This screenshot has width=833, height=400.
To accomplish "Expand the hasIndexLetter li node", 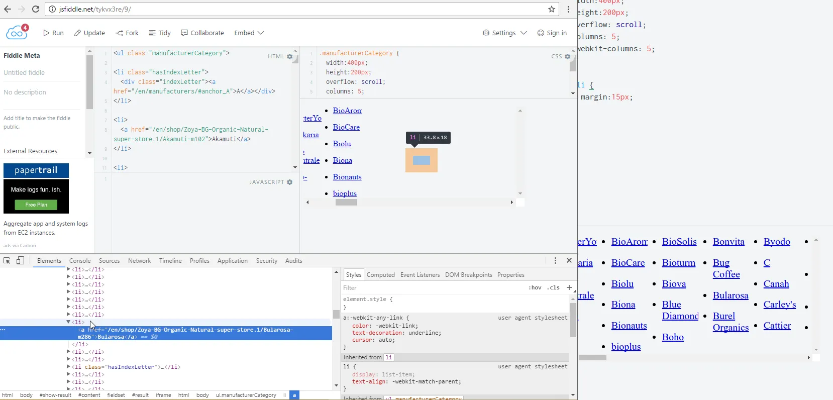I will (68, 367).
